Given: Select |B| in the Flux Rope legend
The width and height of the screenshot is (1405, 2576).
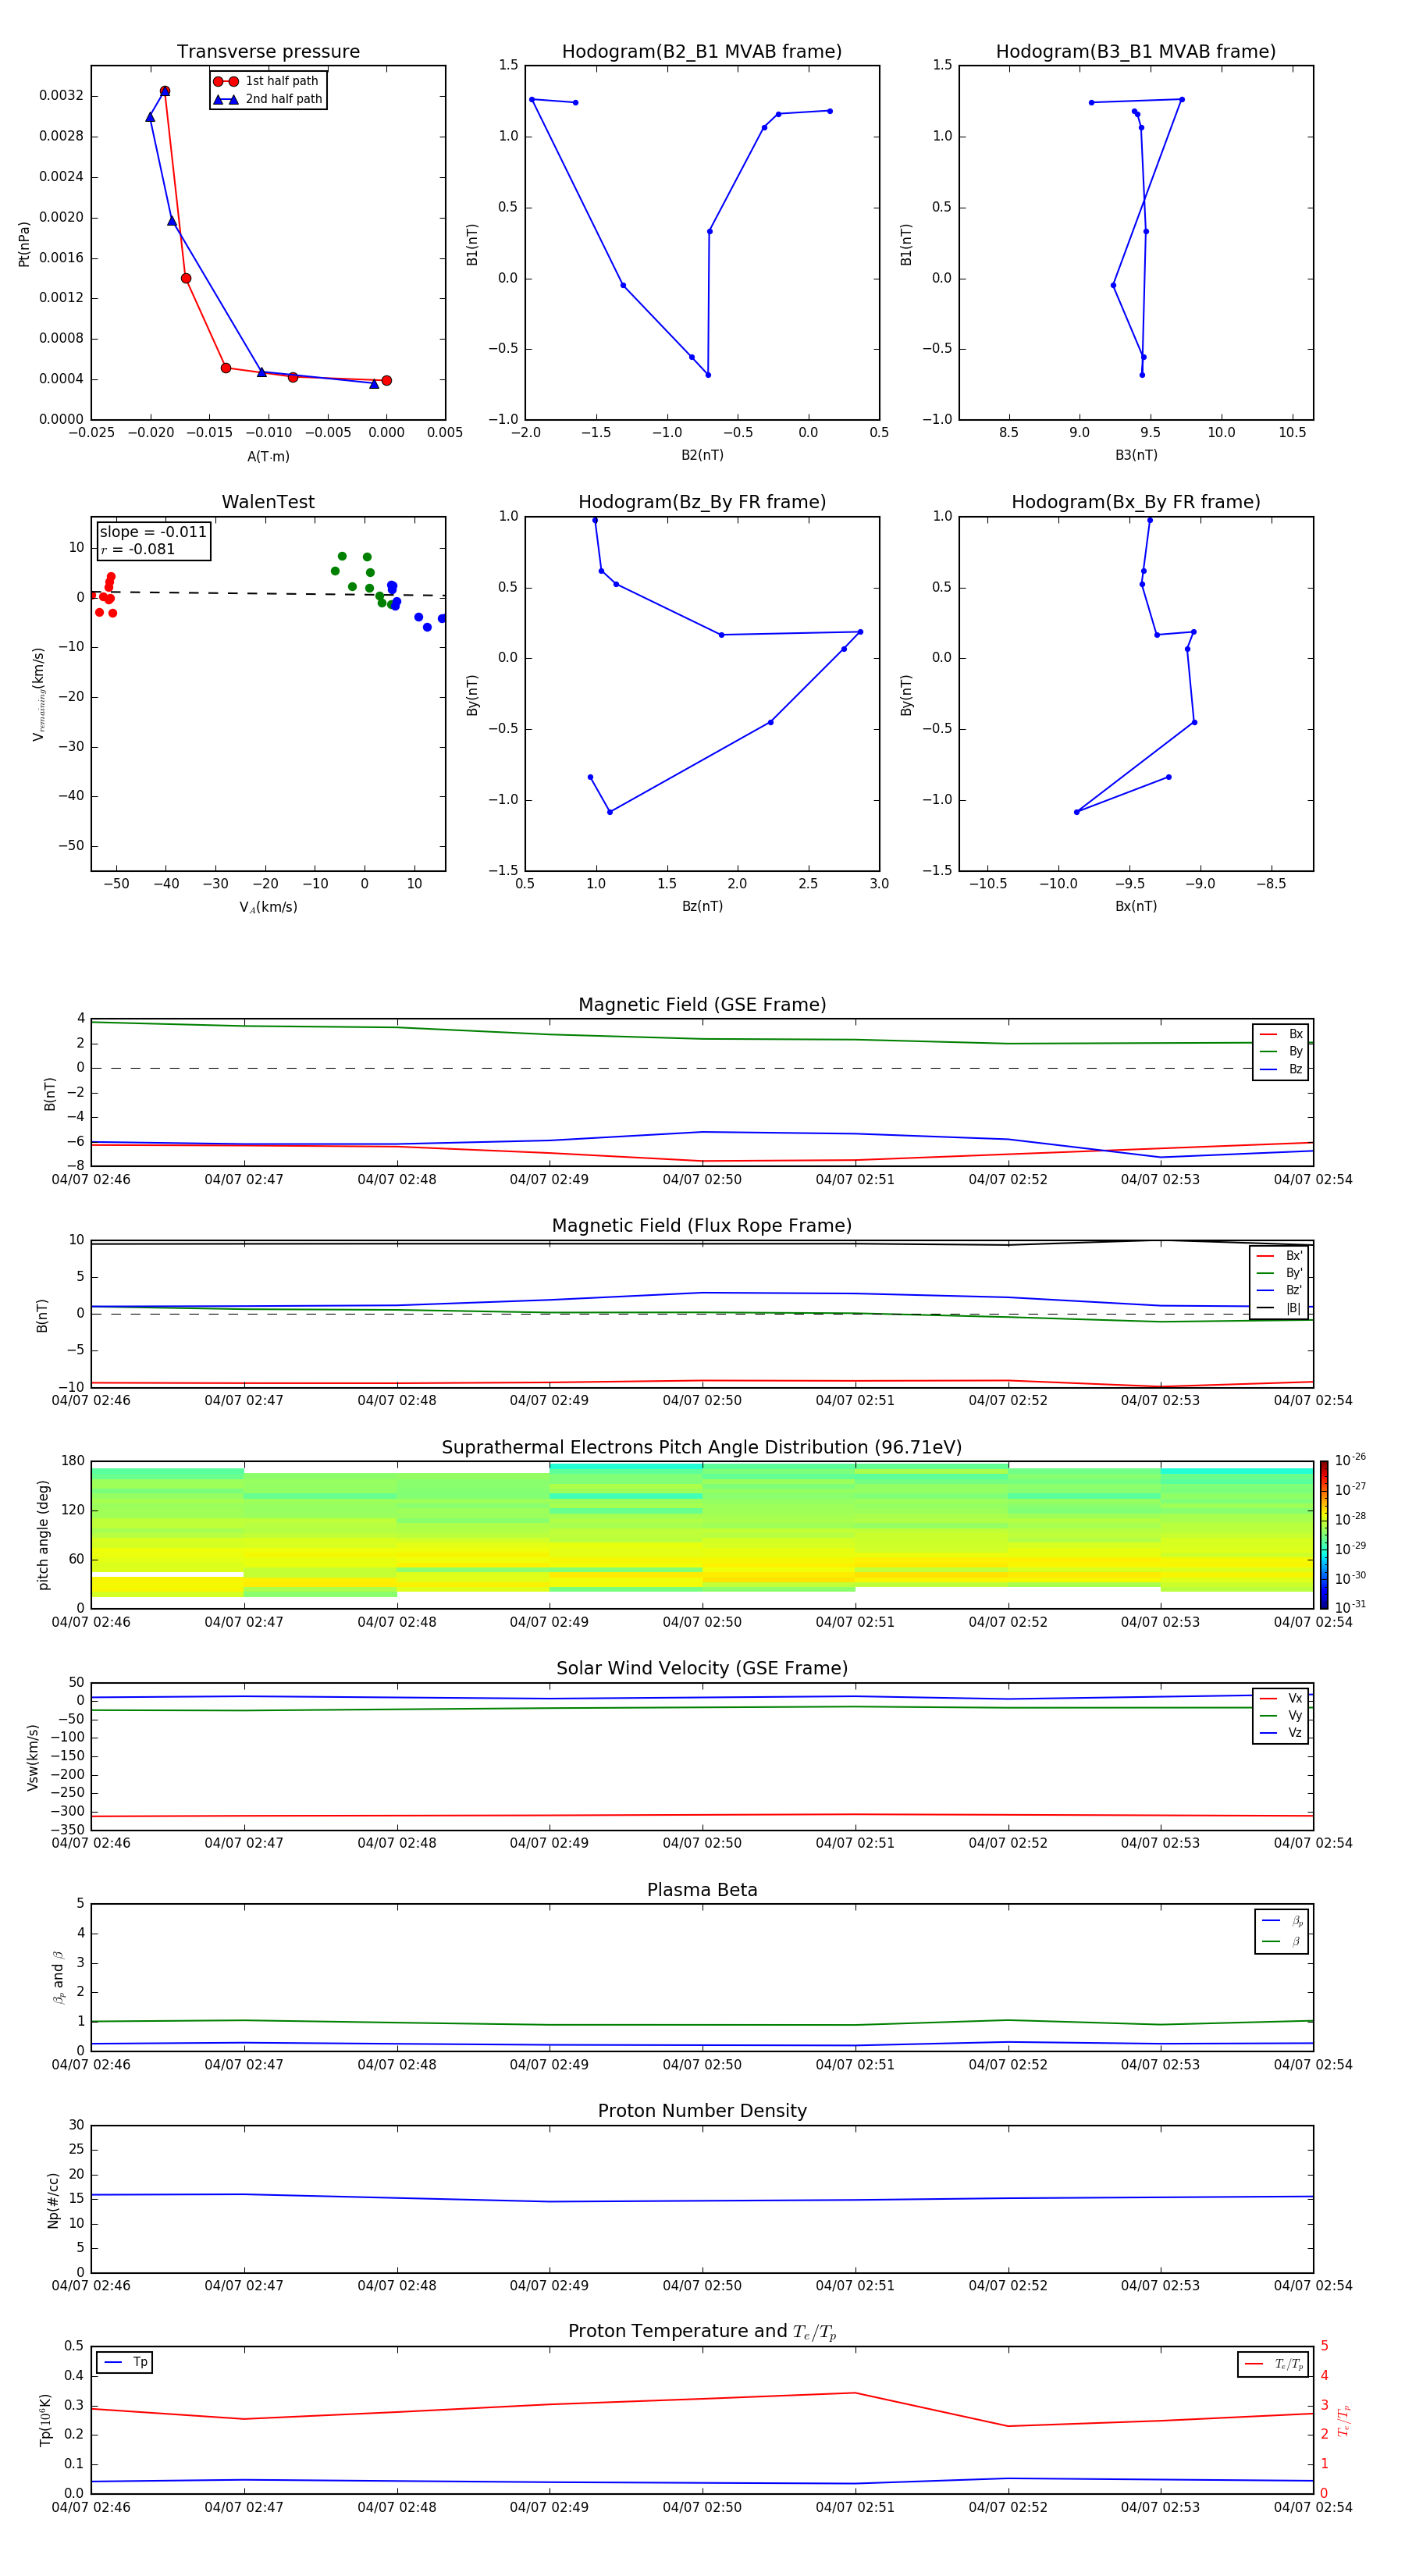Looking at the screenshot, I should click(1280, 1308).
